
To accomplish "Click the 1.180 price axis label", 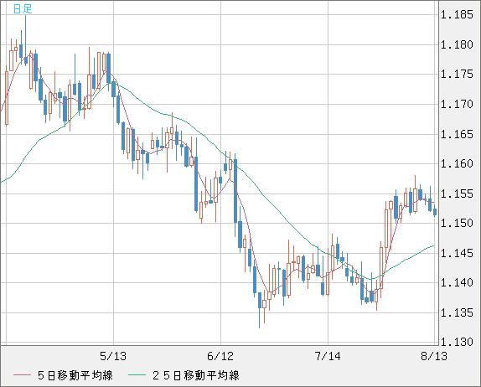I will click(457, 44).
